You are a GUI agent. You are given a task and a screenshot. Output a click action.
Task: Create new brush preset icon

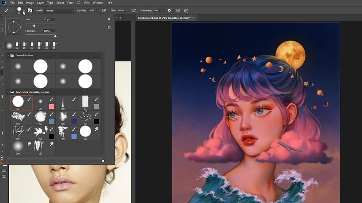pos(109,28)
